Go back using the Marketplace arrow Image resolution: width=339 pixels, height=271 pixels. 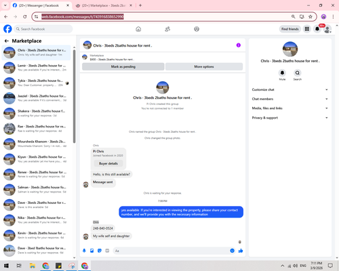(7, 41)
